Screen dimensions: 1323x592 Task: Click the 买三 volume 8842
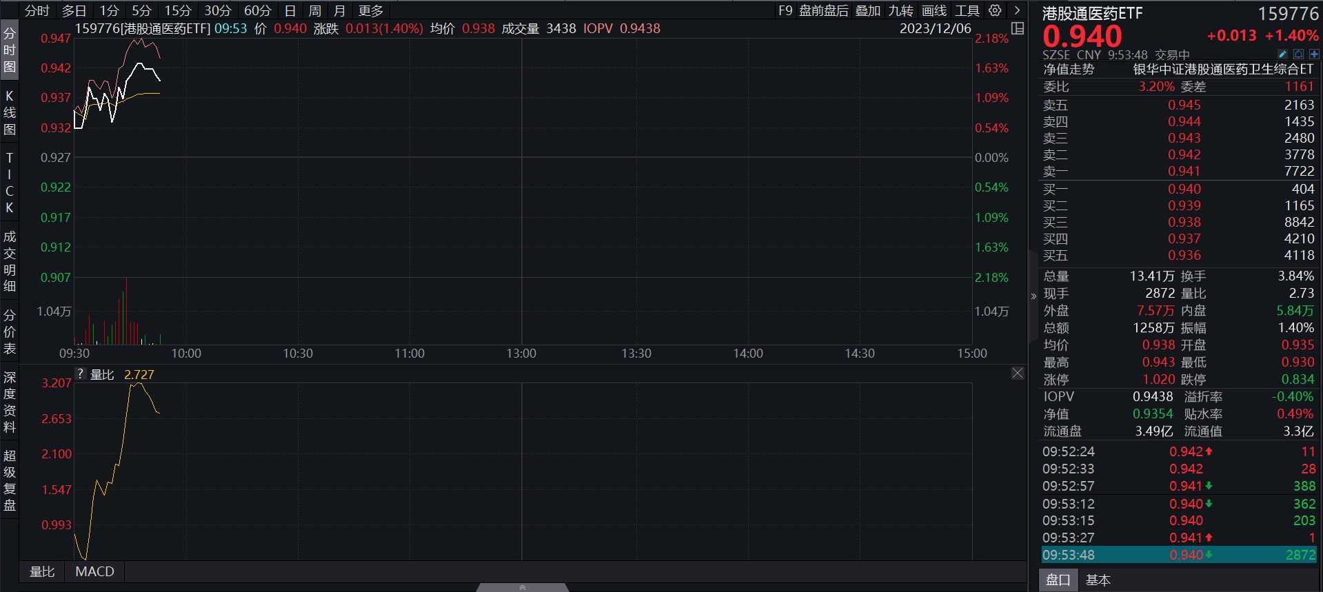1299,222
